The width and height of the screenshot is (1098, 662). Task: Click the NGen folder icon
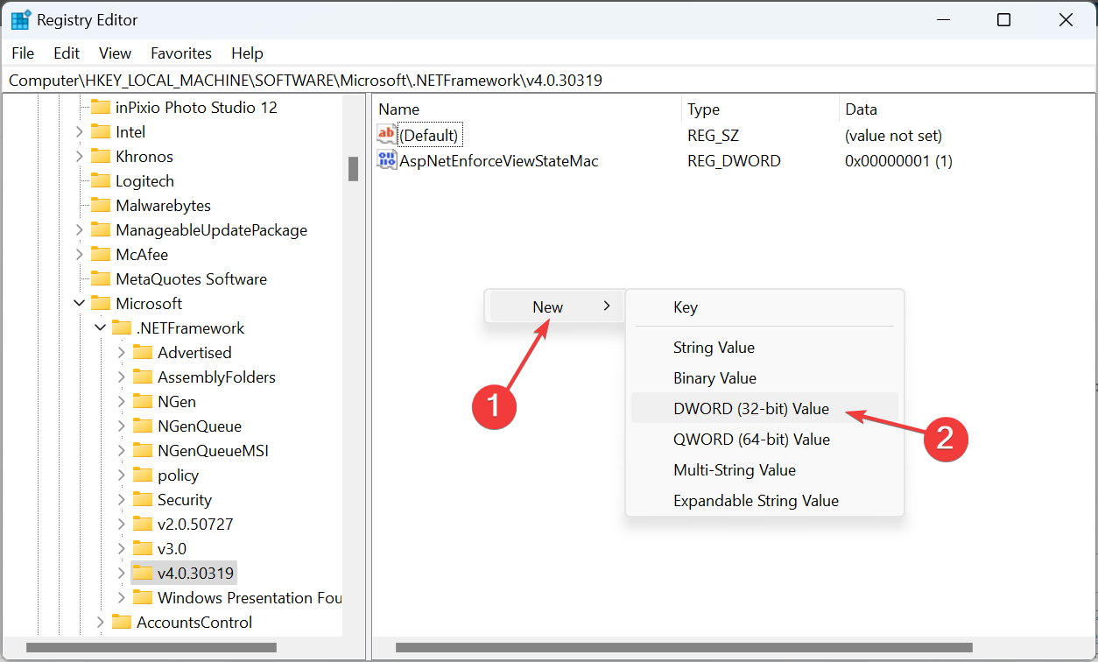click(142, 401)
